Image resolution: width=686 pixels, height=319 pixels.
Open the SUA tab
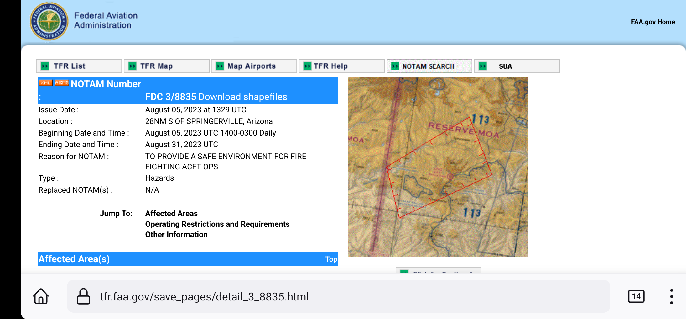[x=517, y=66]
